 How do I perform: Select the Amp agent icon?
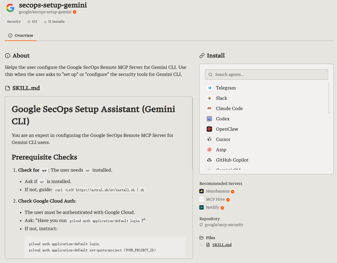209,150
